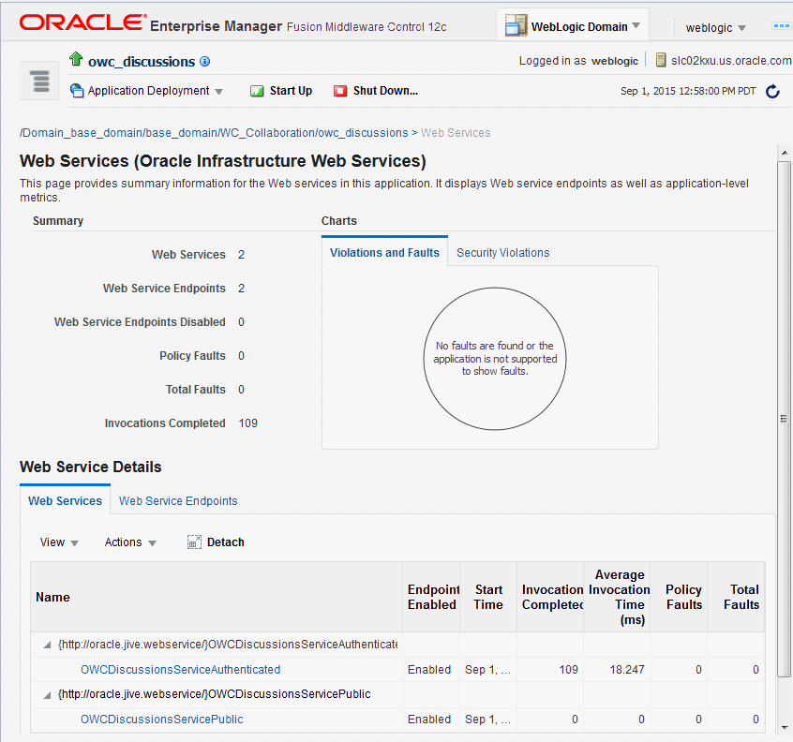Image resolution: width=793 pixels, height=742 pixels.
Task: Click the page vertical scrollbar
Action: [x=784, y=418]
